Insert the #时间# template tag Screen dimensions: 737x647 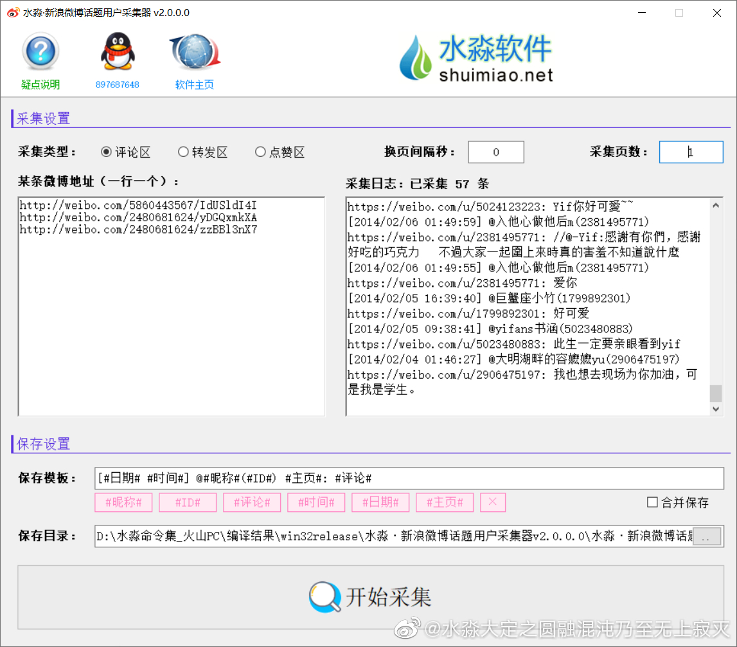tap(316, 502)
